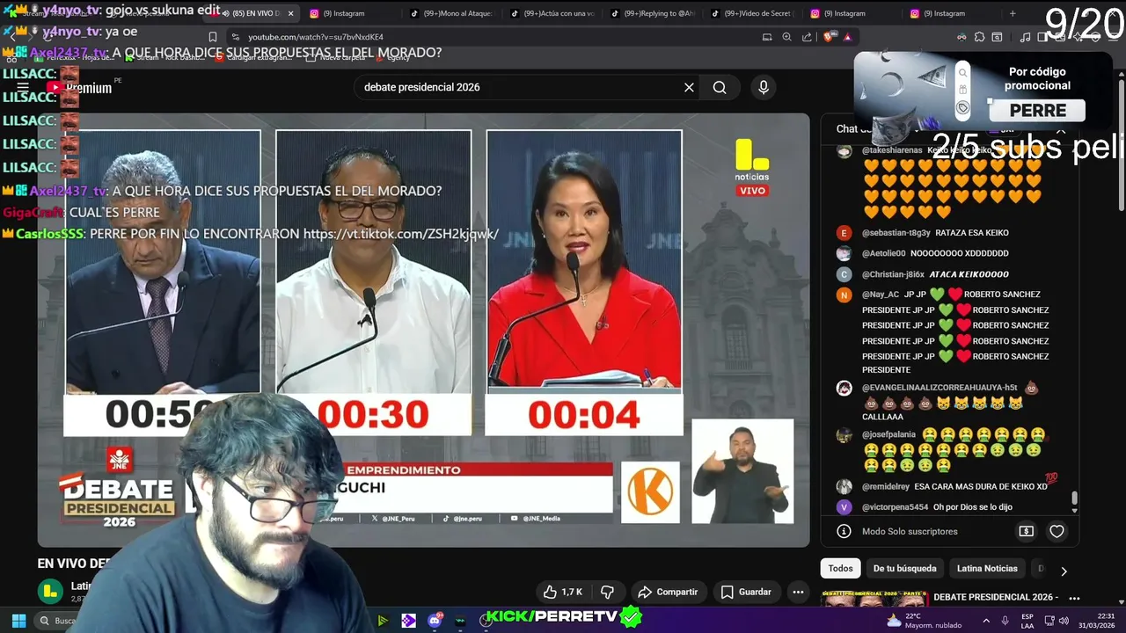1126x633 pixels.
Task: Open the video's three-dot more actions menu
Action: pos(798,593)
